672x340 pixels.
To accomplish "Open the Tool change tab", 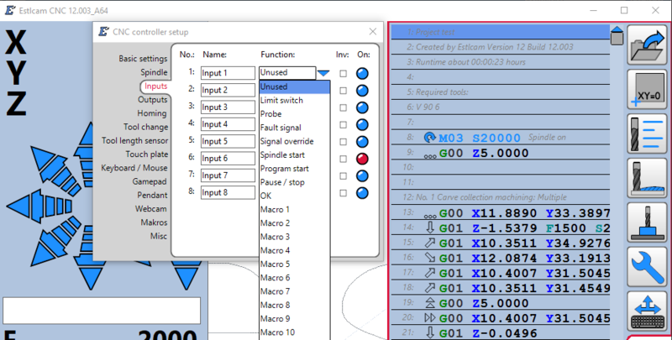I will pyautogui.click(x=145, y=127).
